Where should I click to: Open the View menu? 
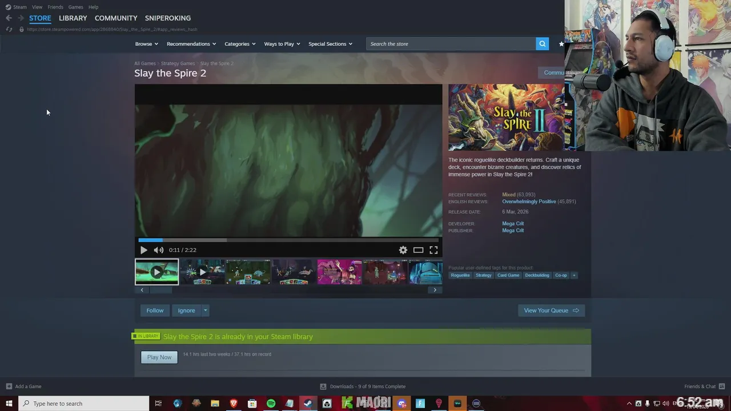37,7
